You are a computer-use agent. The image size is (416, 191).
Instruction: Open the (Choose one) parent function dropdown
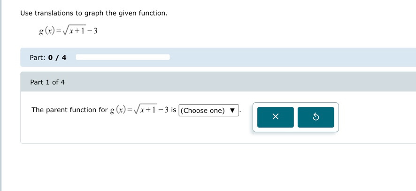(x=209, y=110)
